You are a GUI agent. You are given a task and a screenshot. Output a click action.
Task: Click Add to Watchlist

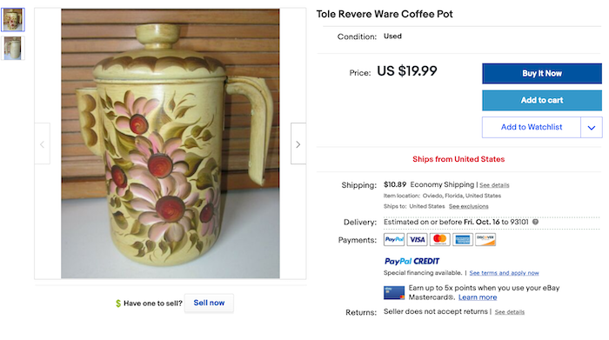click(532, 127)
